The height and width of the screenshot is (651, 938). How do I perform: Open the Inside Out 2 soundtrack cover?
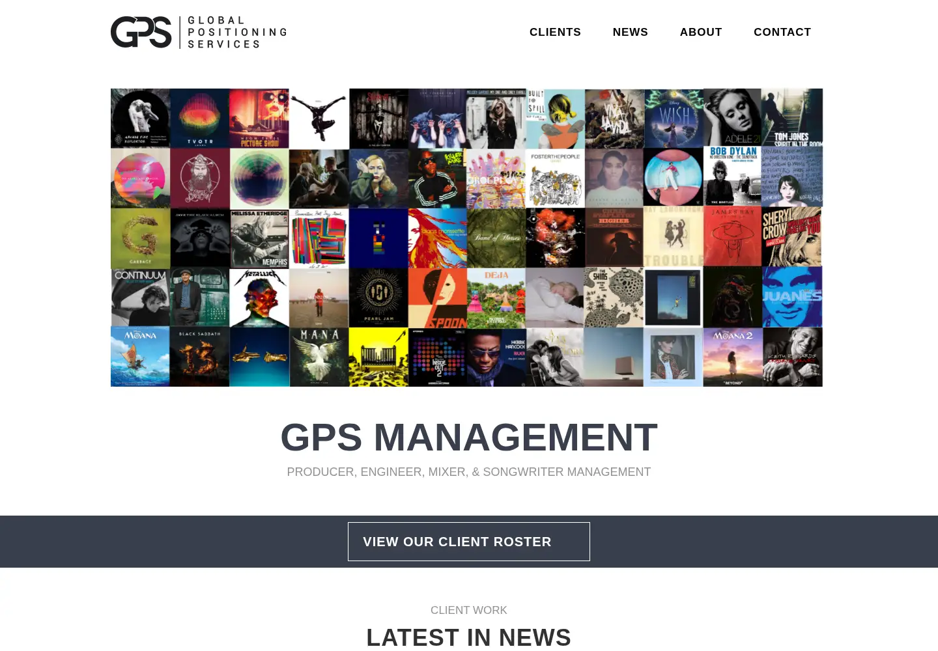[437, 357]
